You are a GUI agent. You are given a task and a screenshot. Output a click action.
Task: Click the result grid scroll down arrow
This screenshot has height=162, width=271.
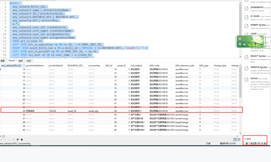point(240,133)
